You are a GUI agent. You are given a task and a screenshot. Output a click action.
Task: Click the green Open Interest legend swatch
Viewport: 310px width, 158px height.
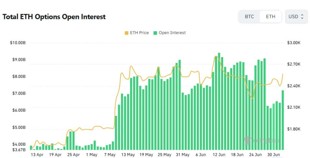(156, 33)
